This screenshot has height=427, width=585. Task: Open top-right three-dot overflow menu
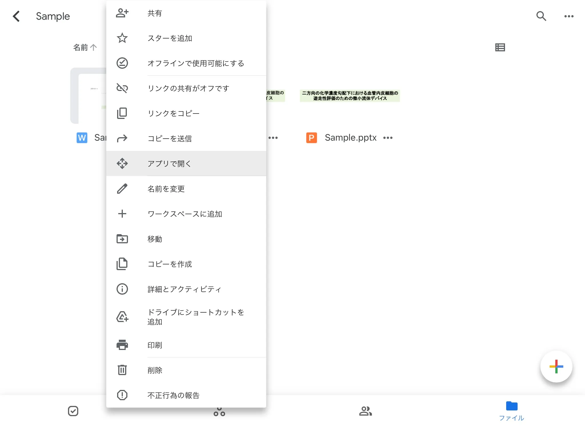click(569, 16)
